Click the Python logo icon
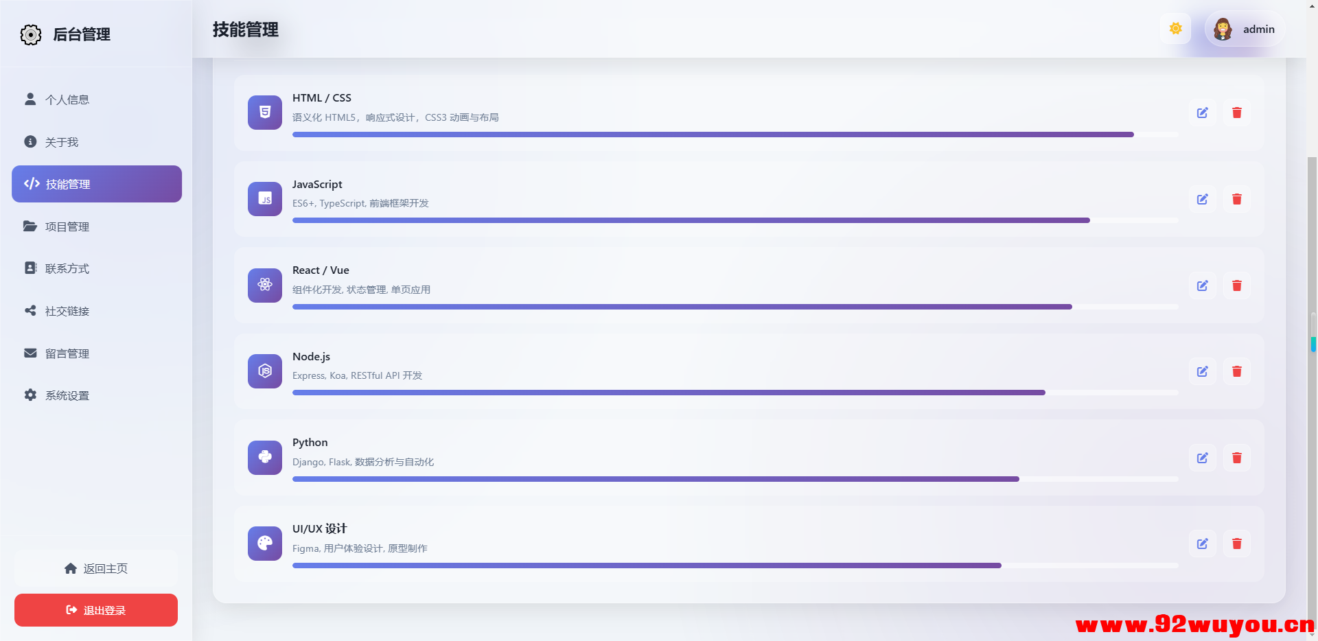 point(265,458)
